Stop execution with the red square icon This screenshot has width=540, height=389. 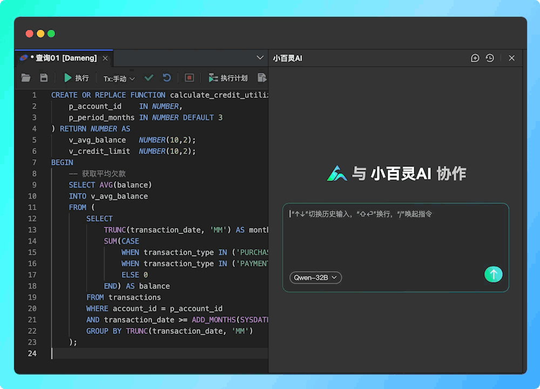(x=189, y=77)
